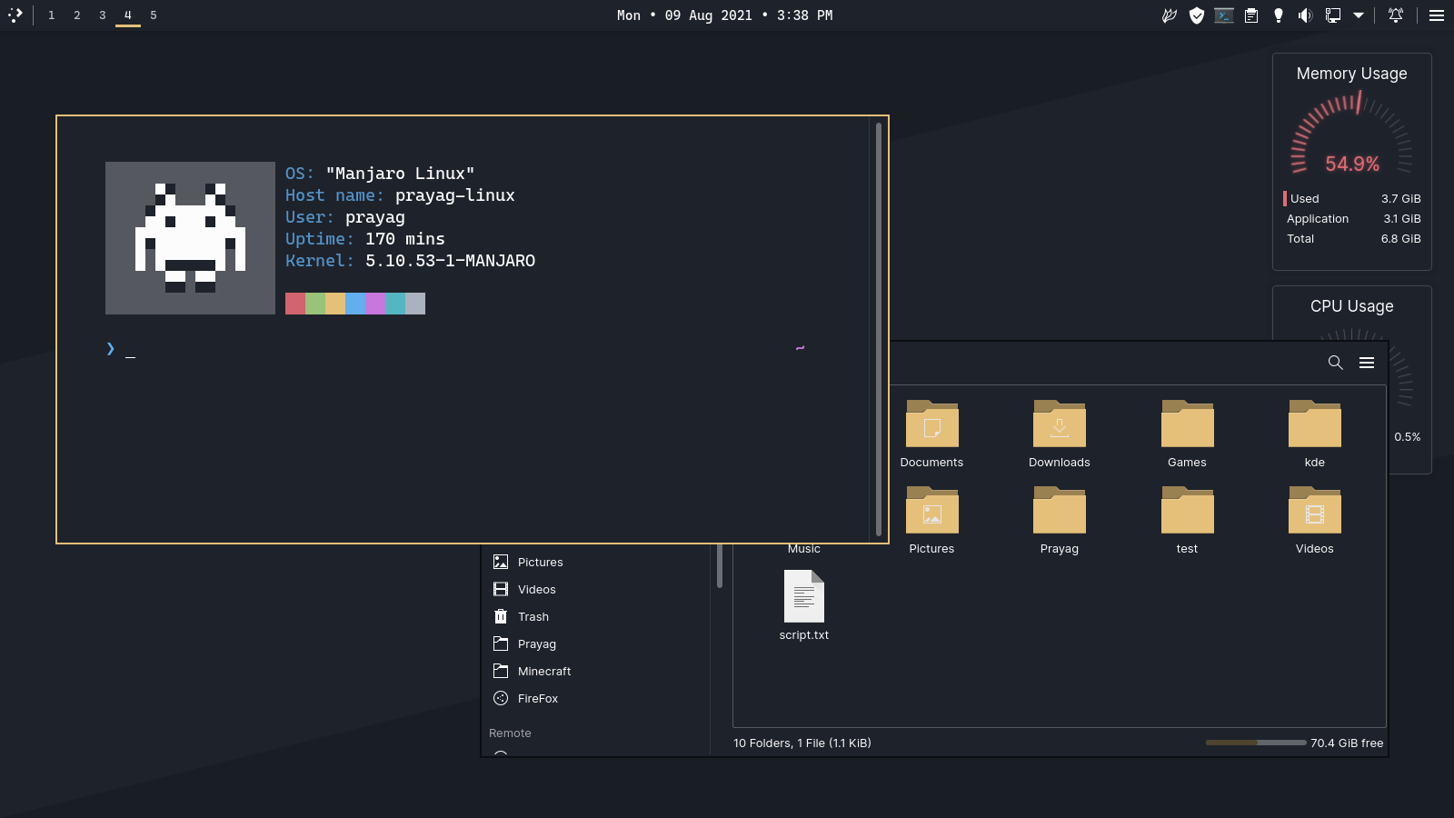Click the lightbulb tray icon
The width and height of the screenshot is (1454, 818).
point(1279,15)
